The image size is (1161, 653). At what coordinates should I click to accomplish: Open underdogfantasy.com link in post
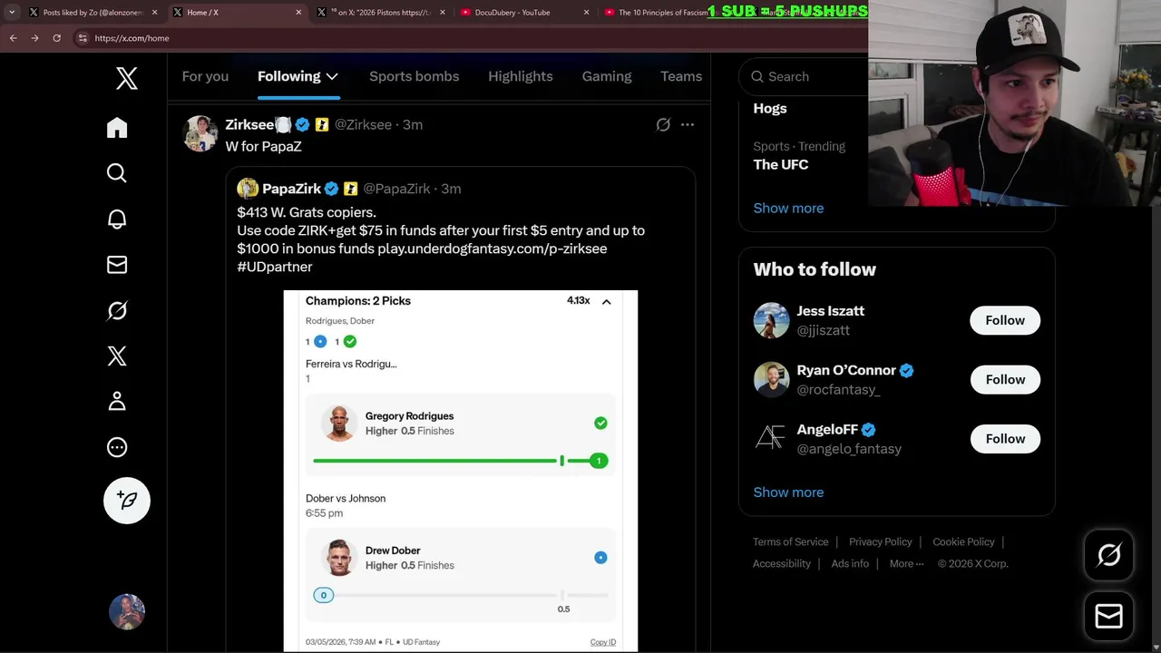tap(493, 249)
